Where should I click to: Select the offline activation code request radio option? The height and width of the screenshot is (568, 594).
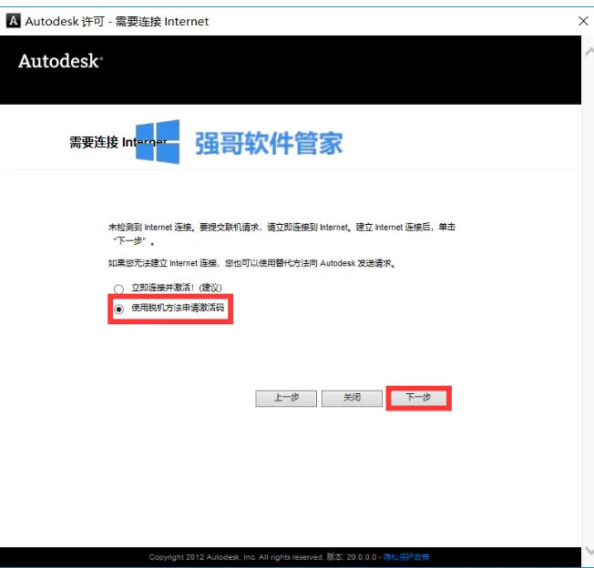118,309
